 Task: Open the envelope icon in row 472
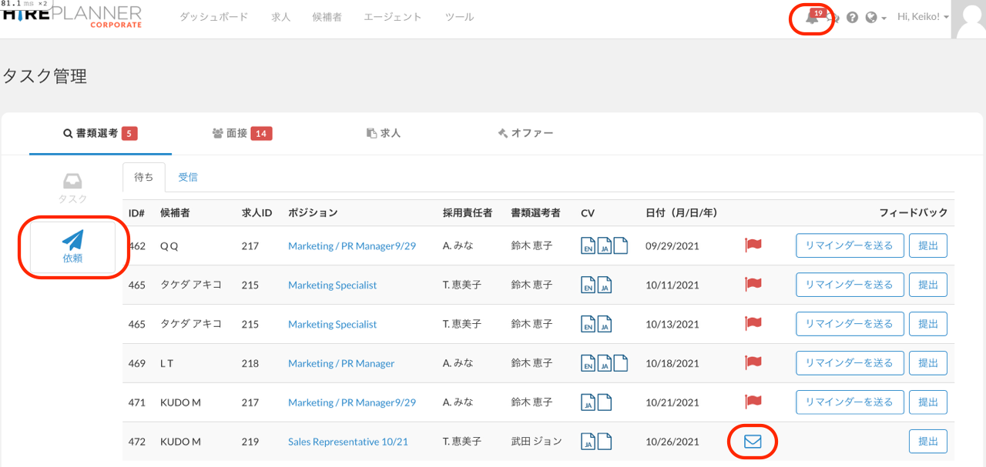(752, 442)
